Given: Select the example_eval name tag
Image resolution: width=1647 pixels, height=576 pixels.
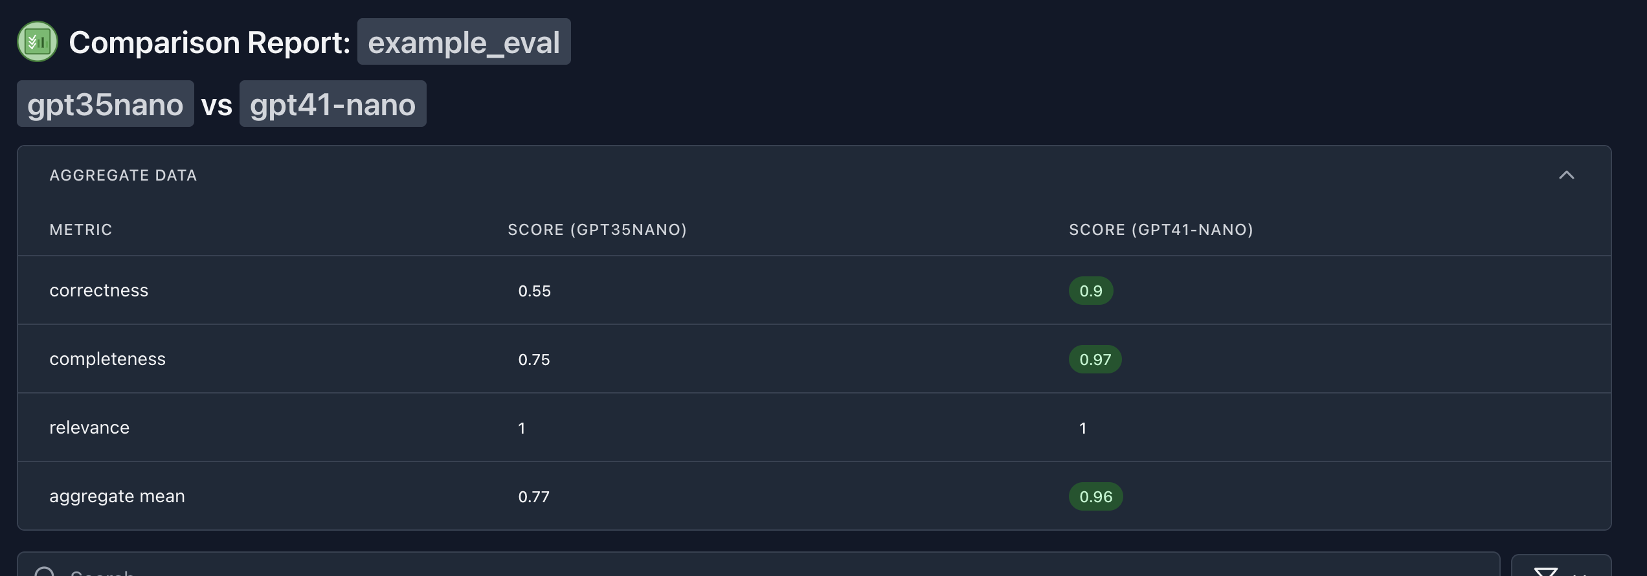Looking at the screenshot, I should [x=464, y=42].
